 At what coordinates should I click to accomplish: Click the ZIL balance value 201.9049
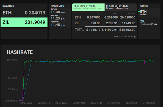coord(35,22)
